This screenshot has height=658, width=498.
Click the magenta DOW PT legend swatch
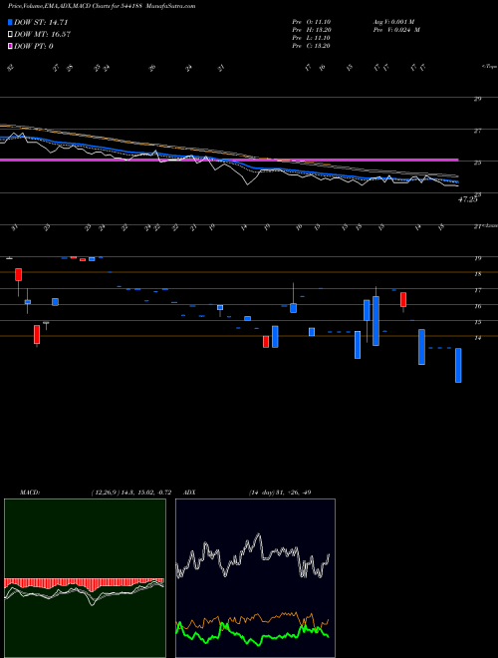tap(11, 47)
